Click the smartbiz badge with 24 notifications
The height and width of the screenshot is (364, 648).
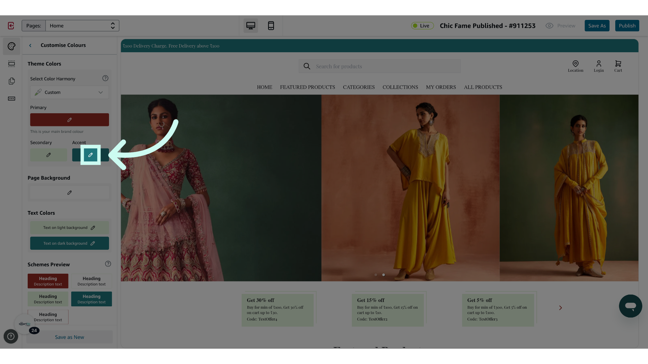tap(25, 324)
